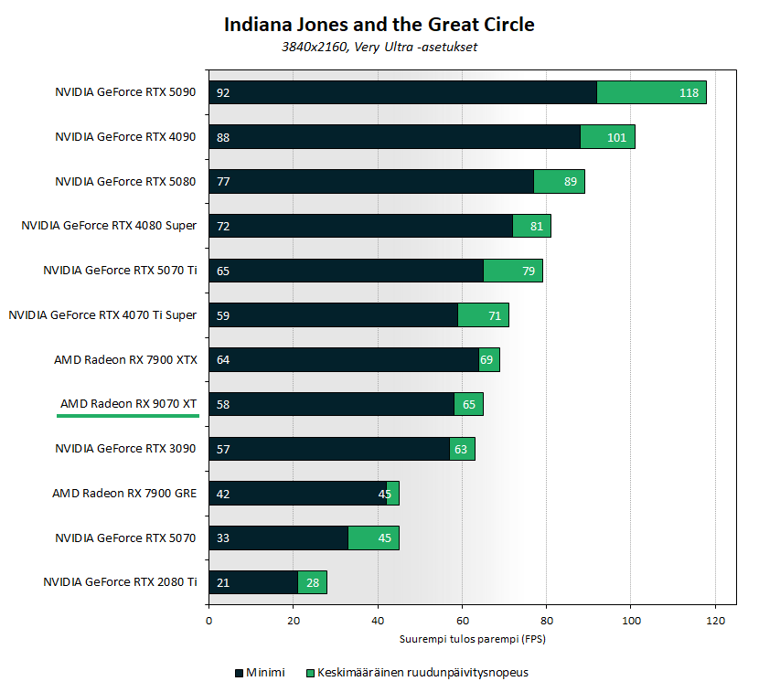The image size is (759, 692).
Task: Click the x-axis tick label 60
Action: tap(463, 621)
